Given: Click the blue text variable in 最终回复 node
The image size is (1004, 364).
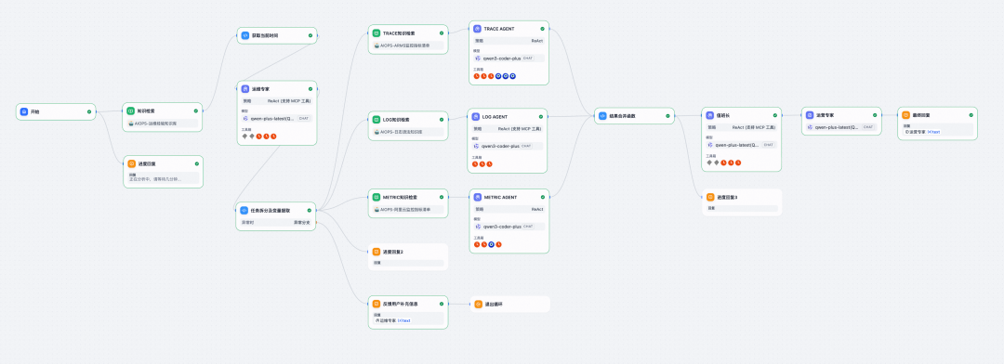Looking at the screenshot, I should coord(933,132).
